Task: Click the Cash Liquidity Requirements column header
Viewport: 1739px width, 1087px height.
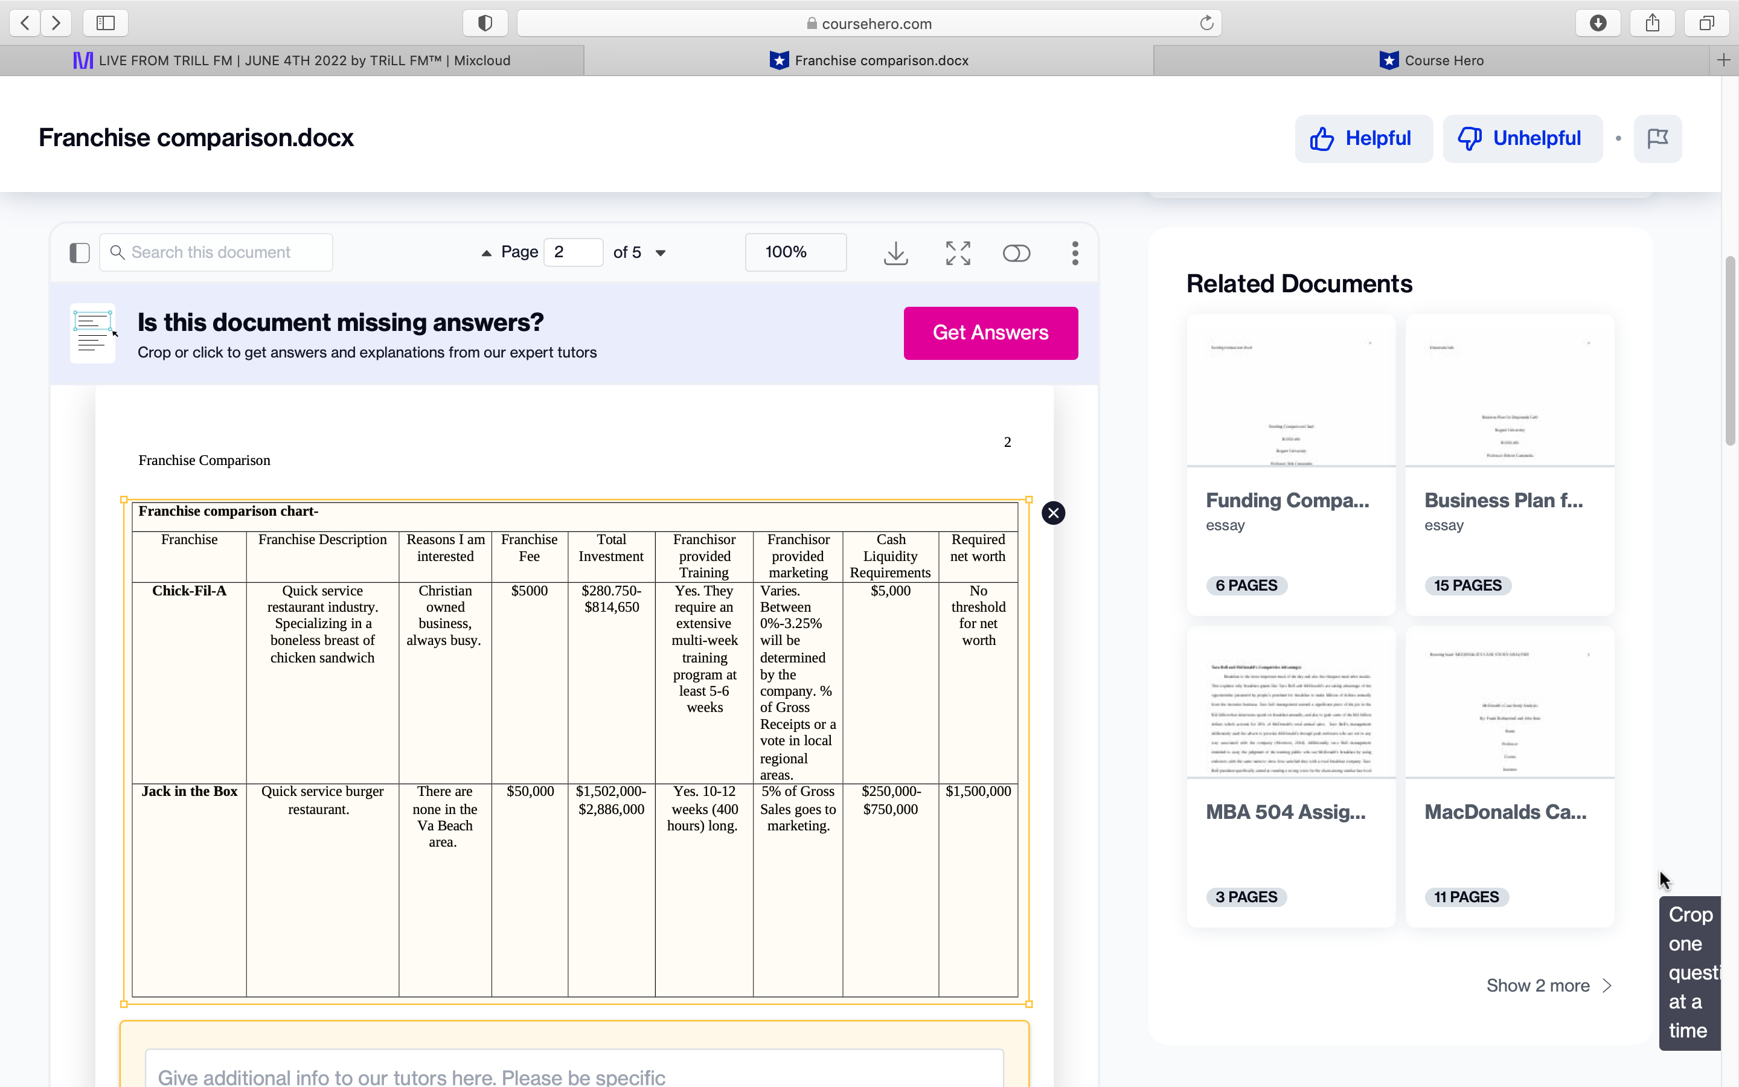Action: click(x=891, y=556)
